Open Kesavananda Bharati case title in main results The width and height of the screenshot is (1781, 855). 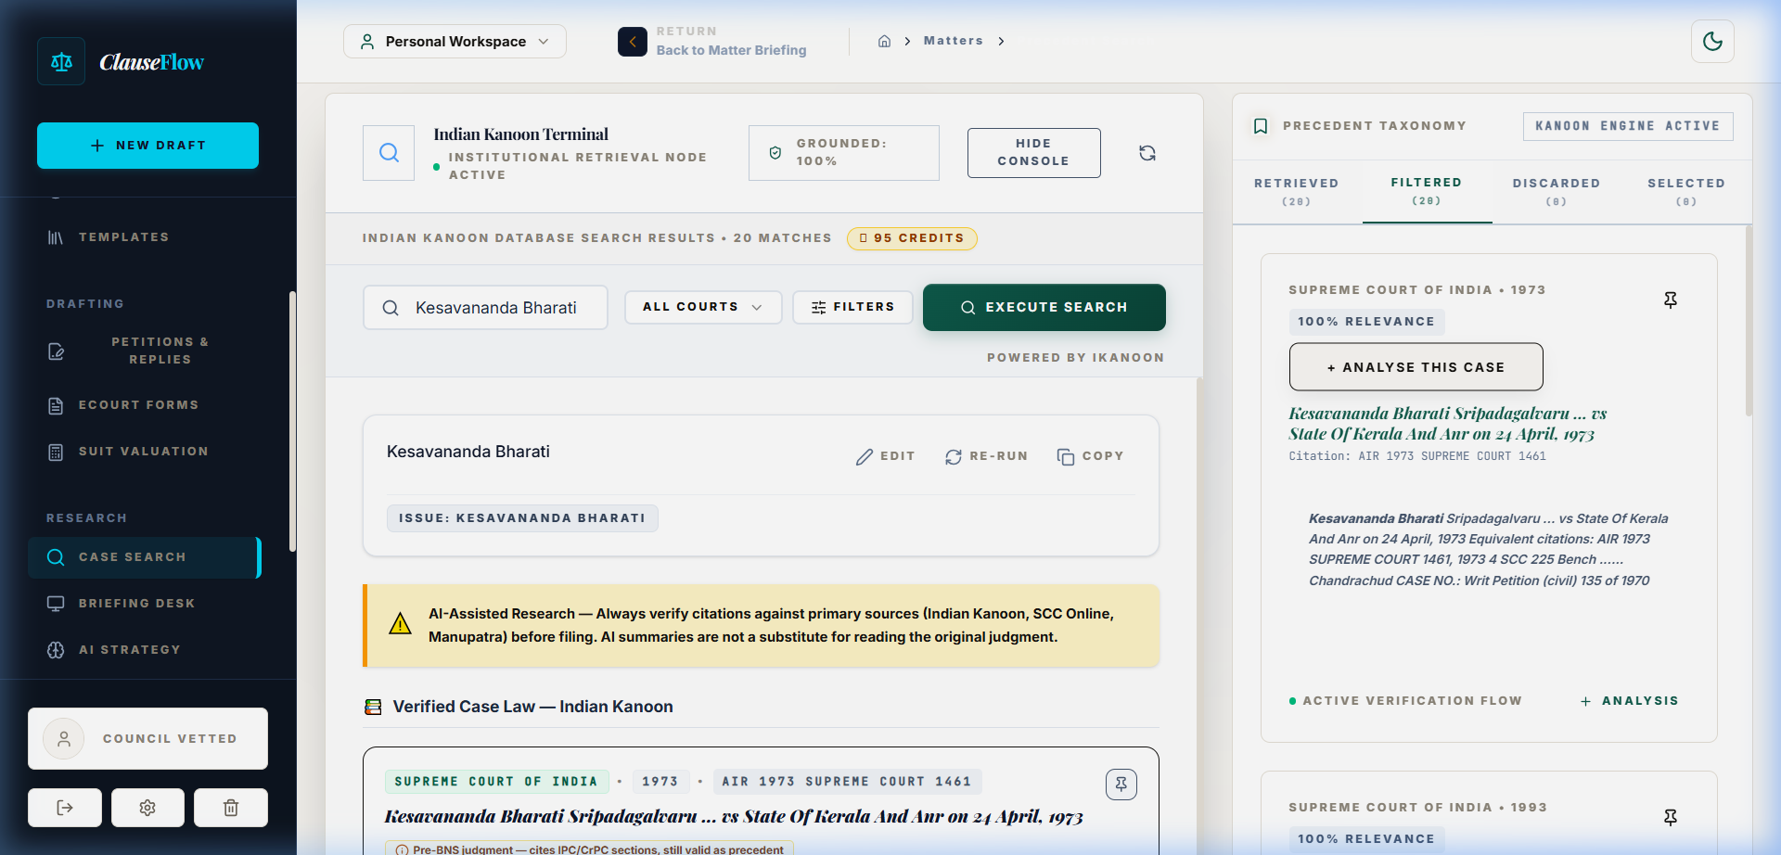pyautogui.click(x=734, y=817)
